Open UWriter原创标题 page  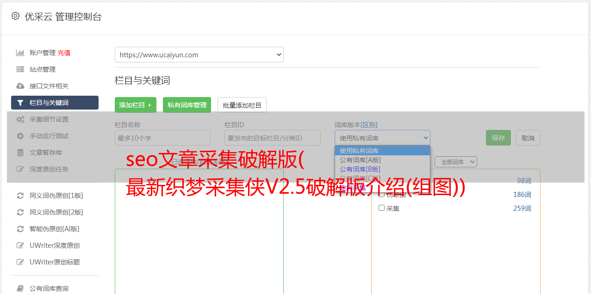point(55,262)
